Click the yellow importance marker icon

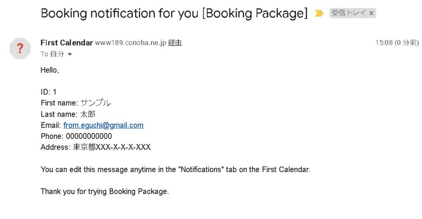(319, 14)
